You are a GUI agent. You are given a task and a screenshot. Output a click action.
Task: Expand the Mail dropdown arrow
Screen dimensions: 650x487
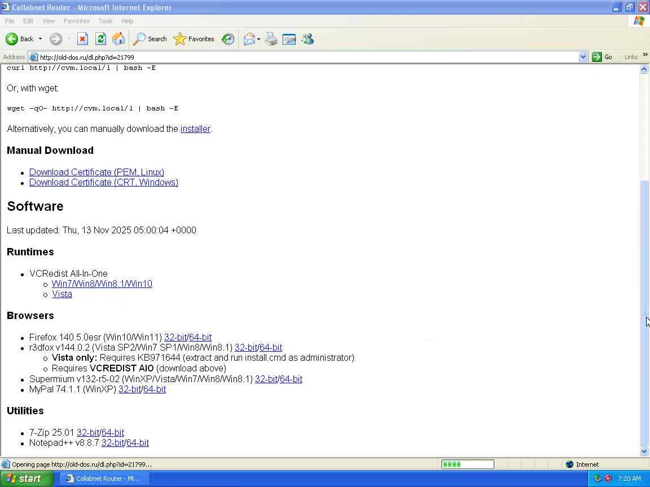pos(258,39)
